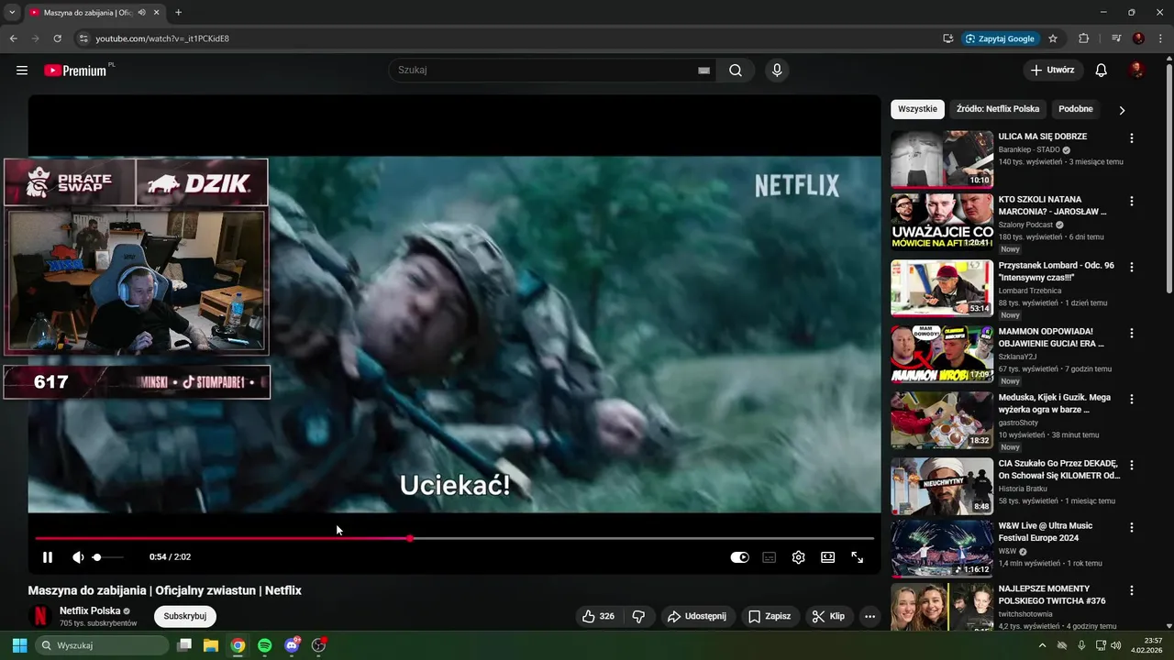Create a clip with Klip button

pos(828,617)
